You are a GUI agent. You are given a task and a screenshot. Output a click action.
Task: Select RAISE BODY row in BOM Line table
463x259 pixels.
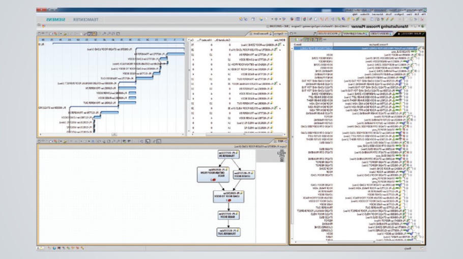pyautogui.click(x=256, y=74)
